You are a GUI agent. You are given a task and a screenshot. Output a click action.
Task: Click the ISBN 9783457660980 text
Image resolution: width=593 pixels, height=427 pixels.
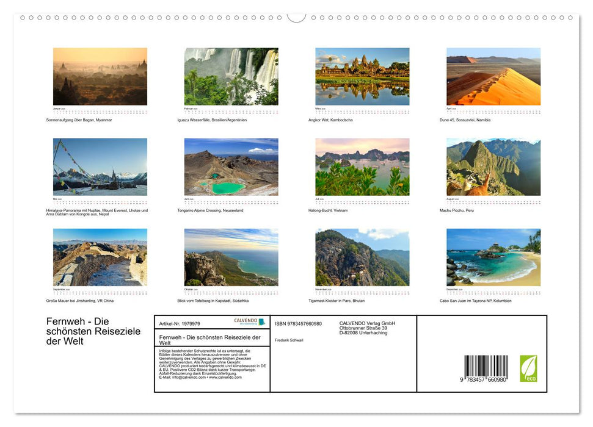click(298, 323)
